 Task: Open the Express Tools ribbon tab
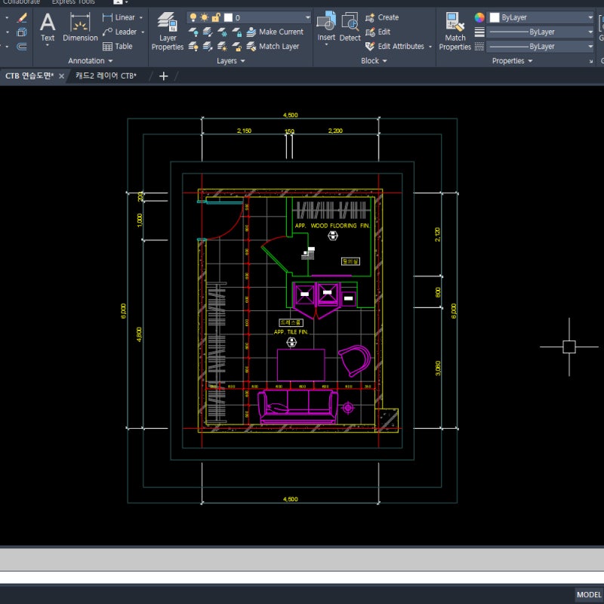[73, 2]
